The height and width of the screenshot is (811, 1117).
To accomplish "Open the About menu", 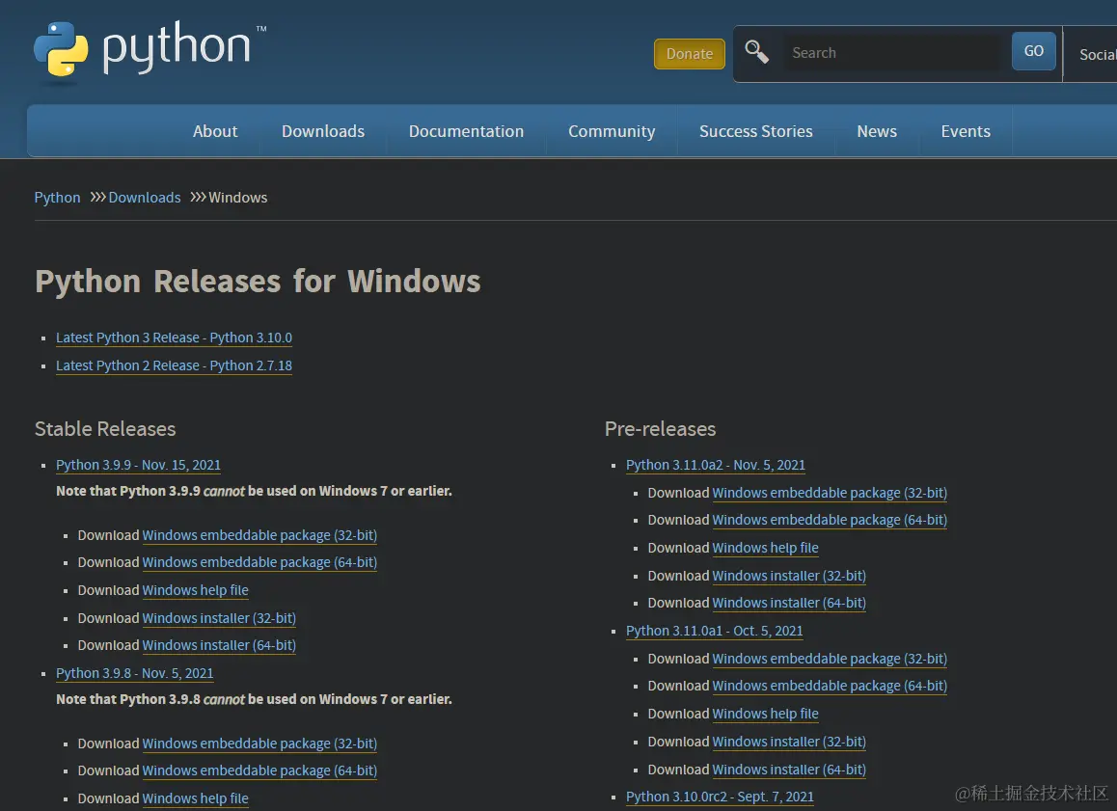I will click(x=215, y=131).
